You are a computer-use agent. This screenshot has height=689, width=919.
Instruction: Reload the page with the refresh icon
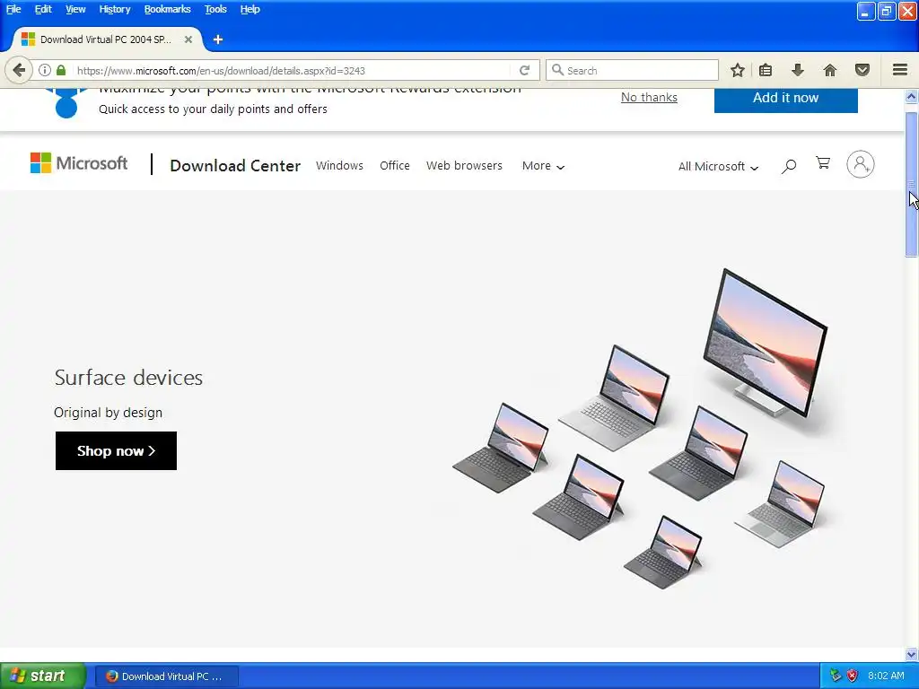coord(524,70)
